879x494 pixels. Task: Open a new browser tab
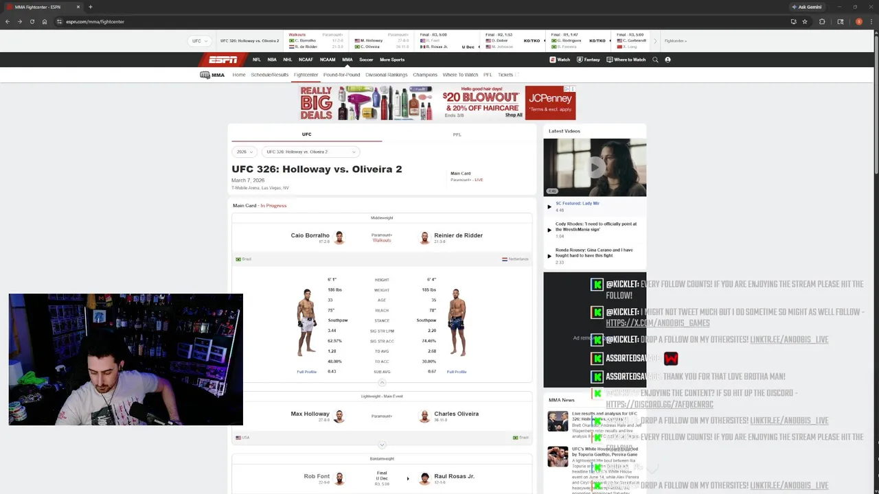(x=90, y=7)
